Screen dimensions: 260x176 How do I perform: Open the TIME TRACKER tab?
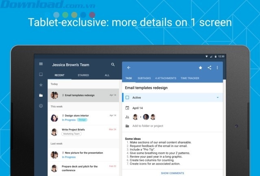tap(190, 78)
